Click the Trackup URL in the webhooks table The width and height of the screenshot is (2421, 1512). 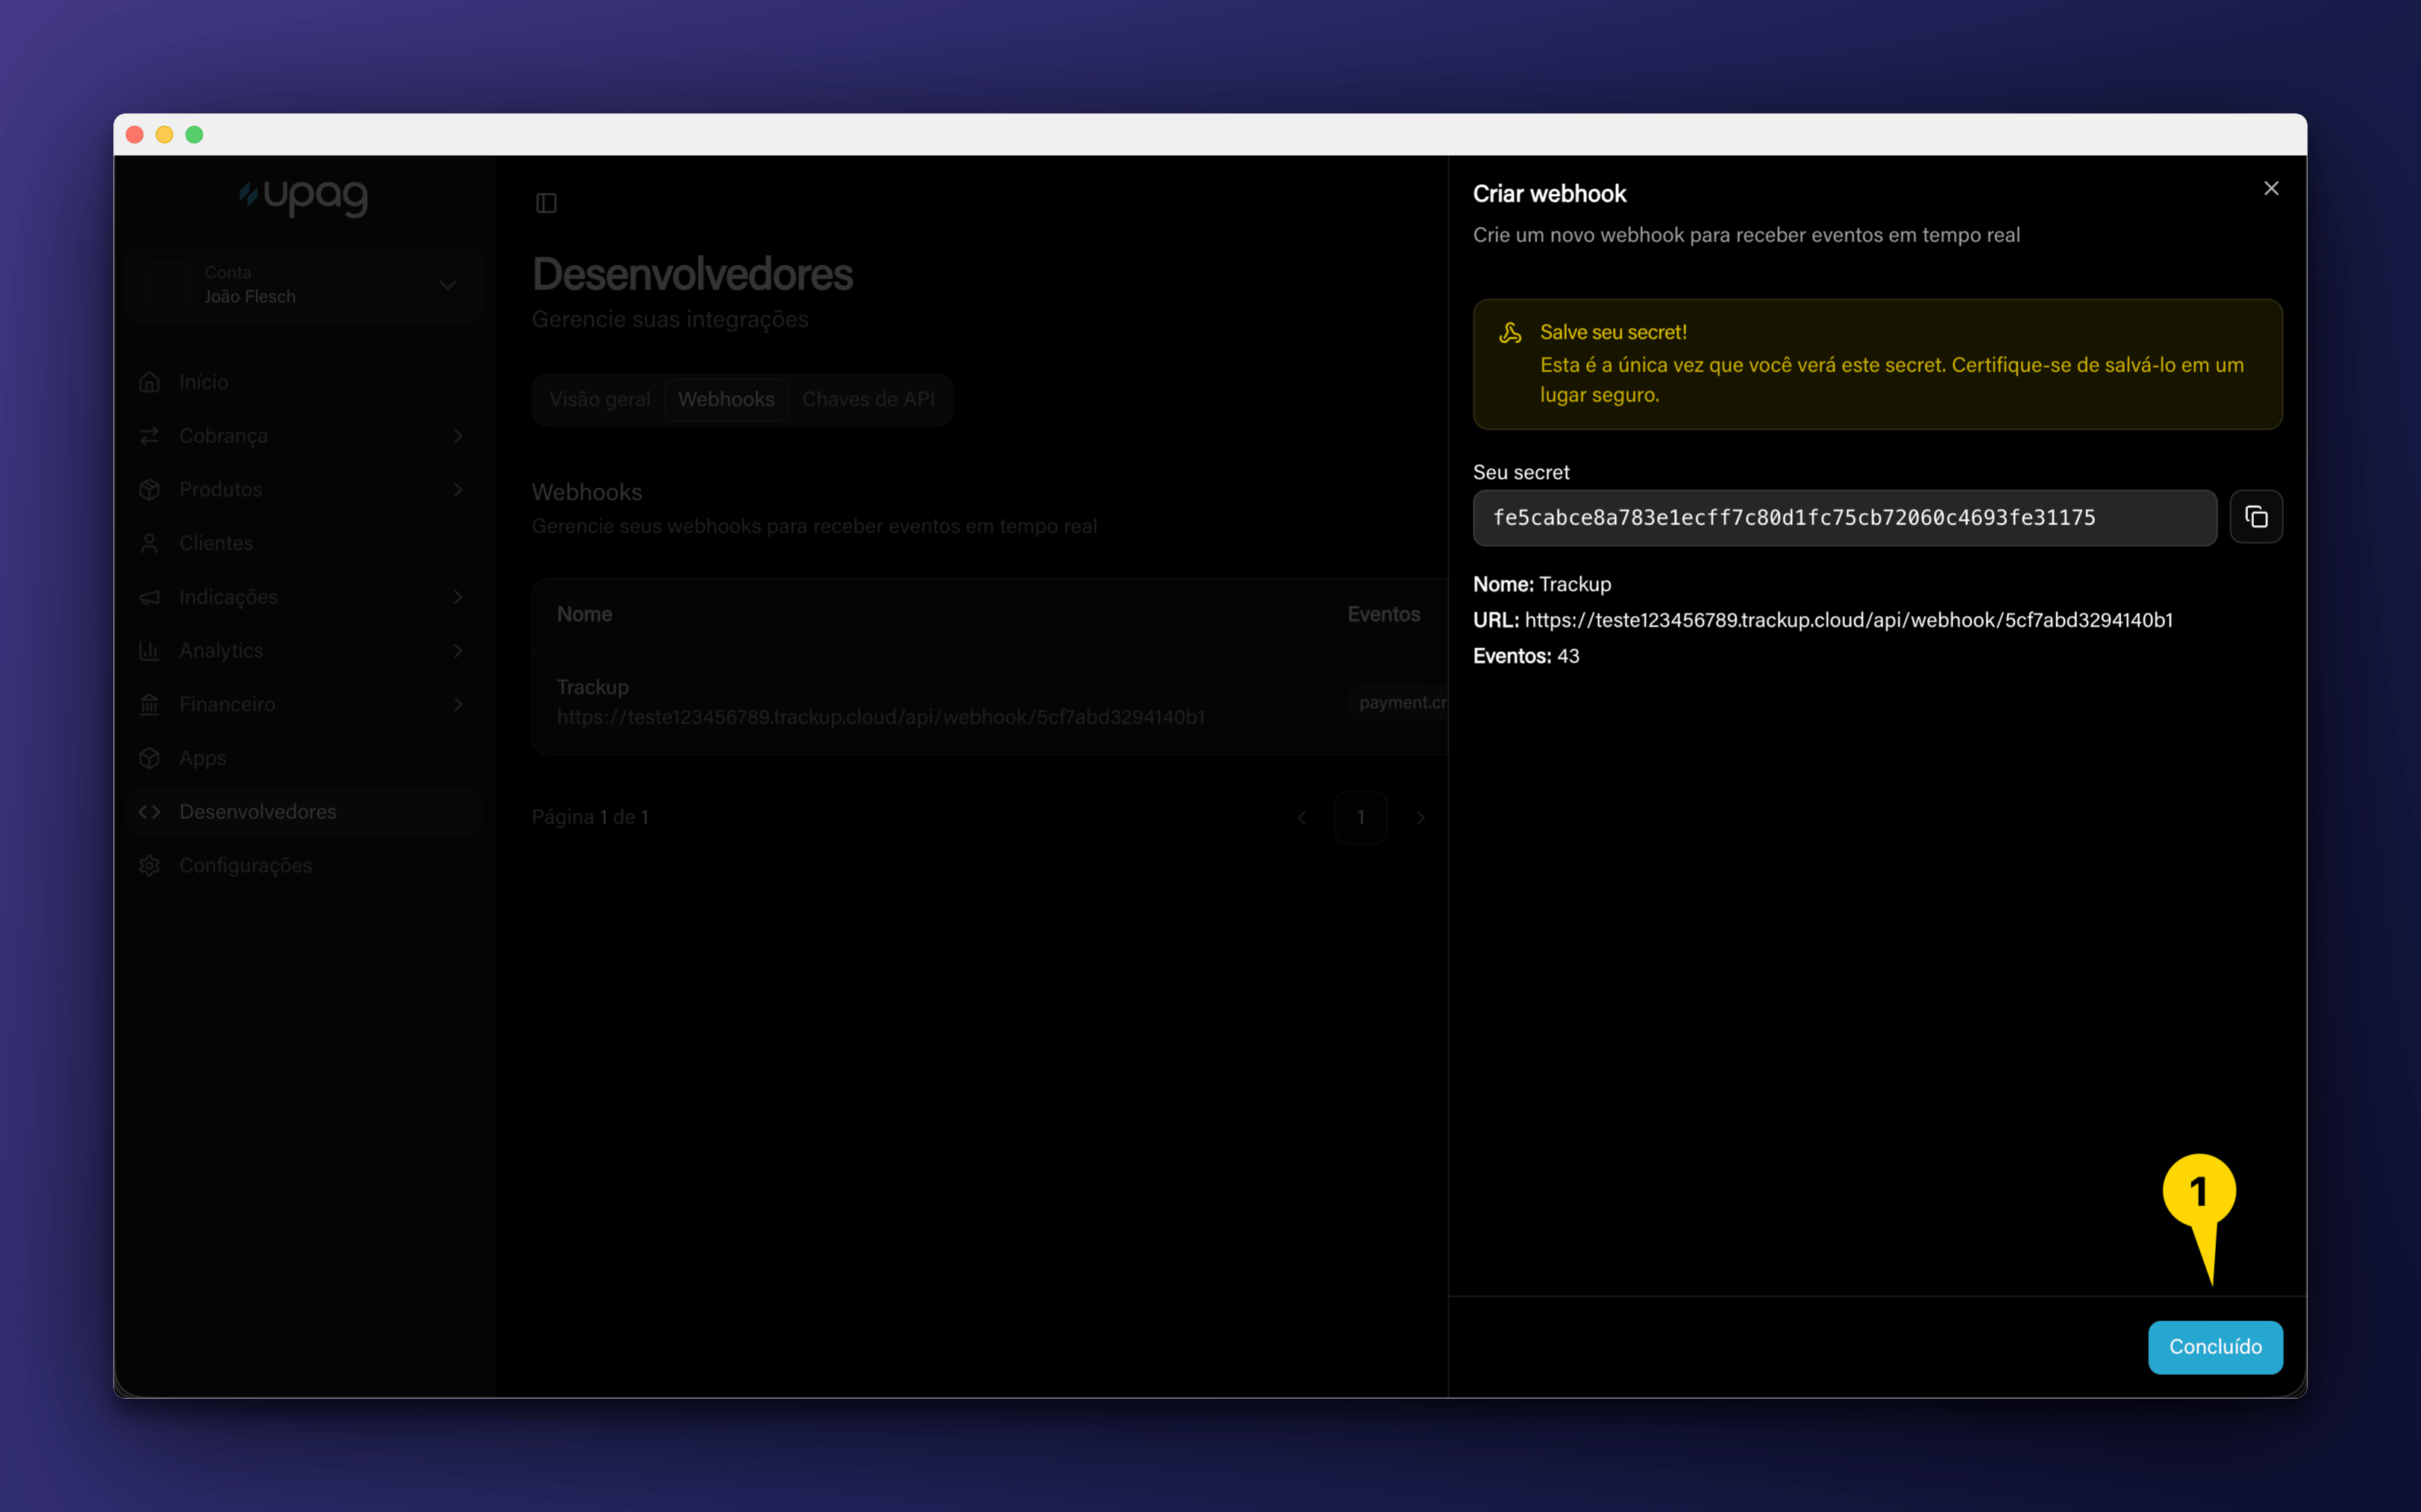pos(881,717)
